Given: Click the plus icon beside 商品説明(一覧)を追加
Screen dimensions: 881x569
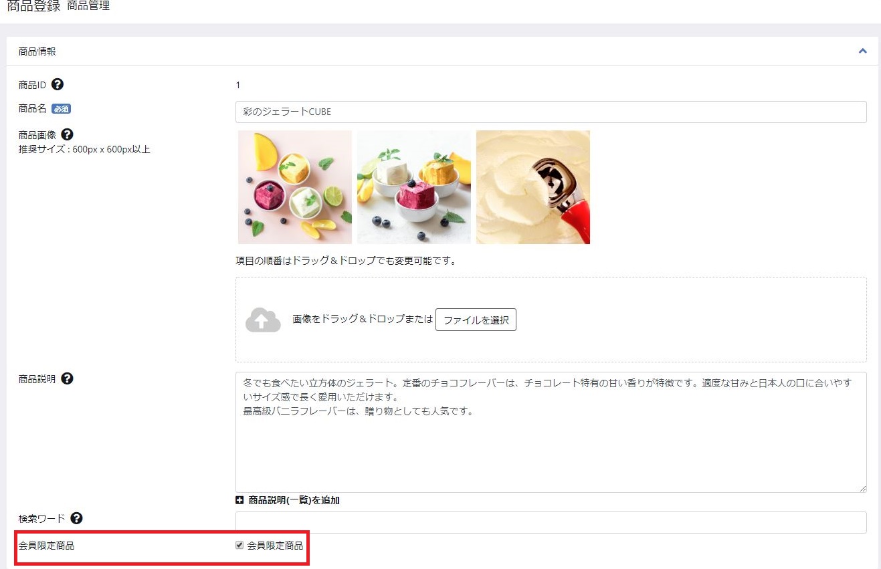Looking at the screenshot, I should 239,500.
